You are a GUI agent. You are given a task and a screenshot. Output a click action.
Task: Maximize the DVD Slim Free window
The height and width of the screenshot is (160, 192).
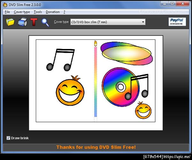point(172,4)
